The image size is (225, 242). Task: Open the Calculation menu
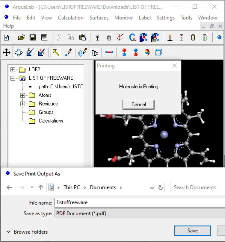(71, 18)
